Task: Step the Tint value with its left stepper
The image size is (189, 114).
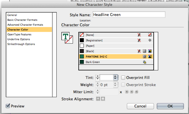Action: (97, 78)
